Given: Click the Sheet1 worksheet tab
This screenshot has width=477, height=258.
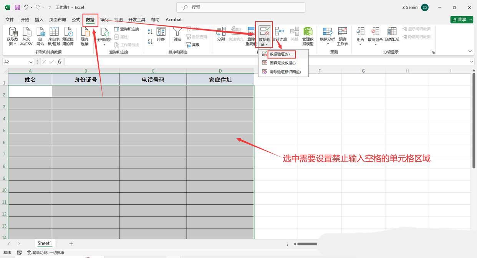Looking at the screenshot, I should coord(45,243).
